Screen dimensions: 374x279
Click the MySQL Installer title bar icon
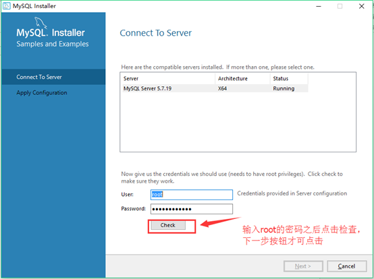click(7, 5)
